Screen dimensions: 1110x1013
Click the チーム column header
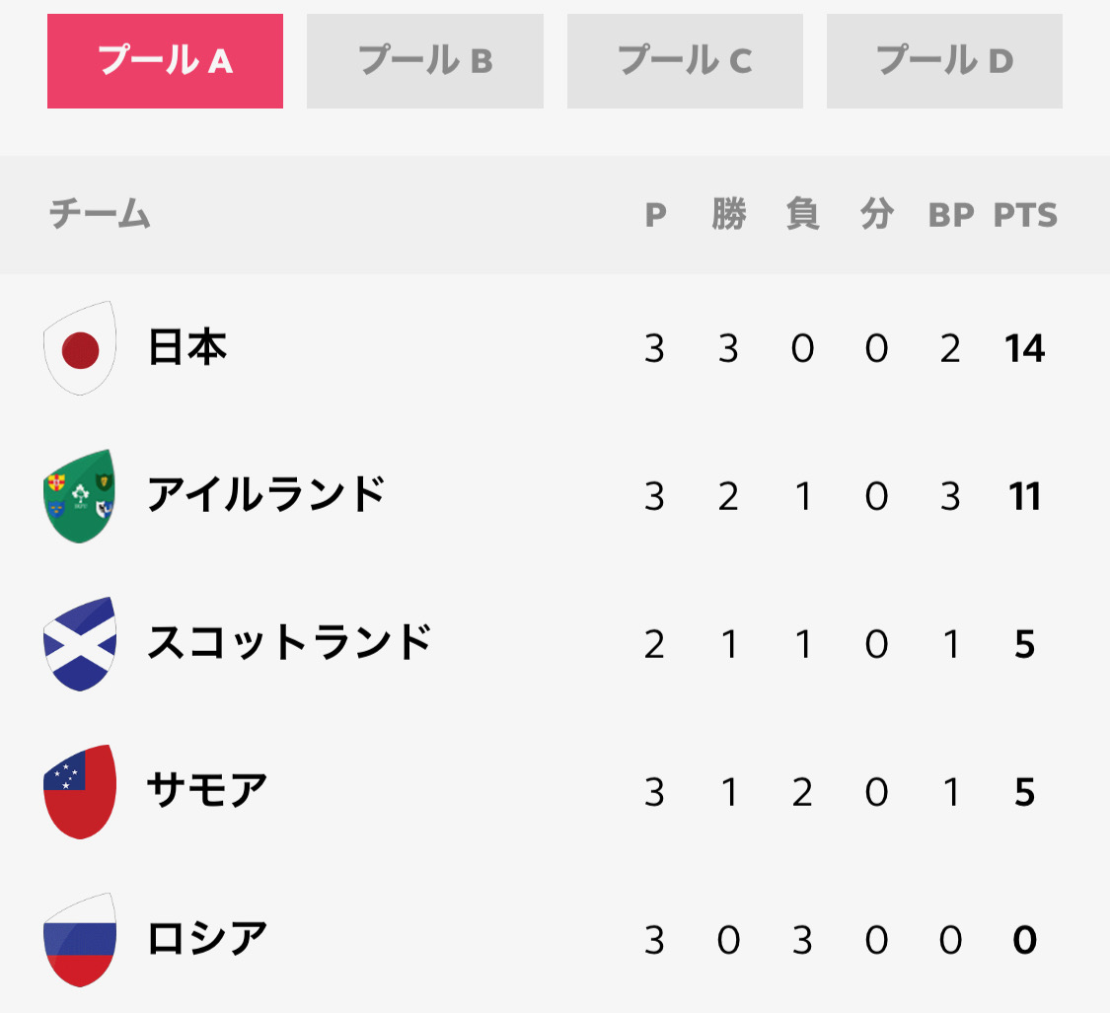pyautogui.click(x=100, y=214)
